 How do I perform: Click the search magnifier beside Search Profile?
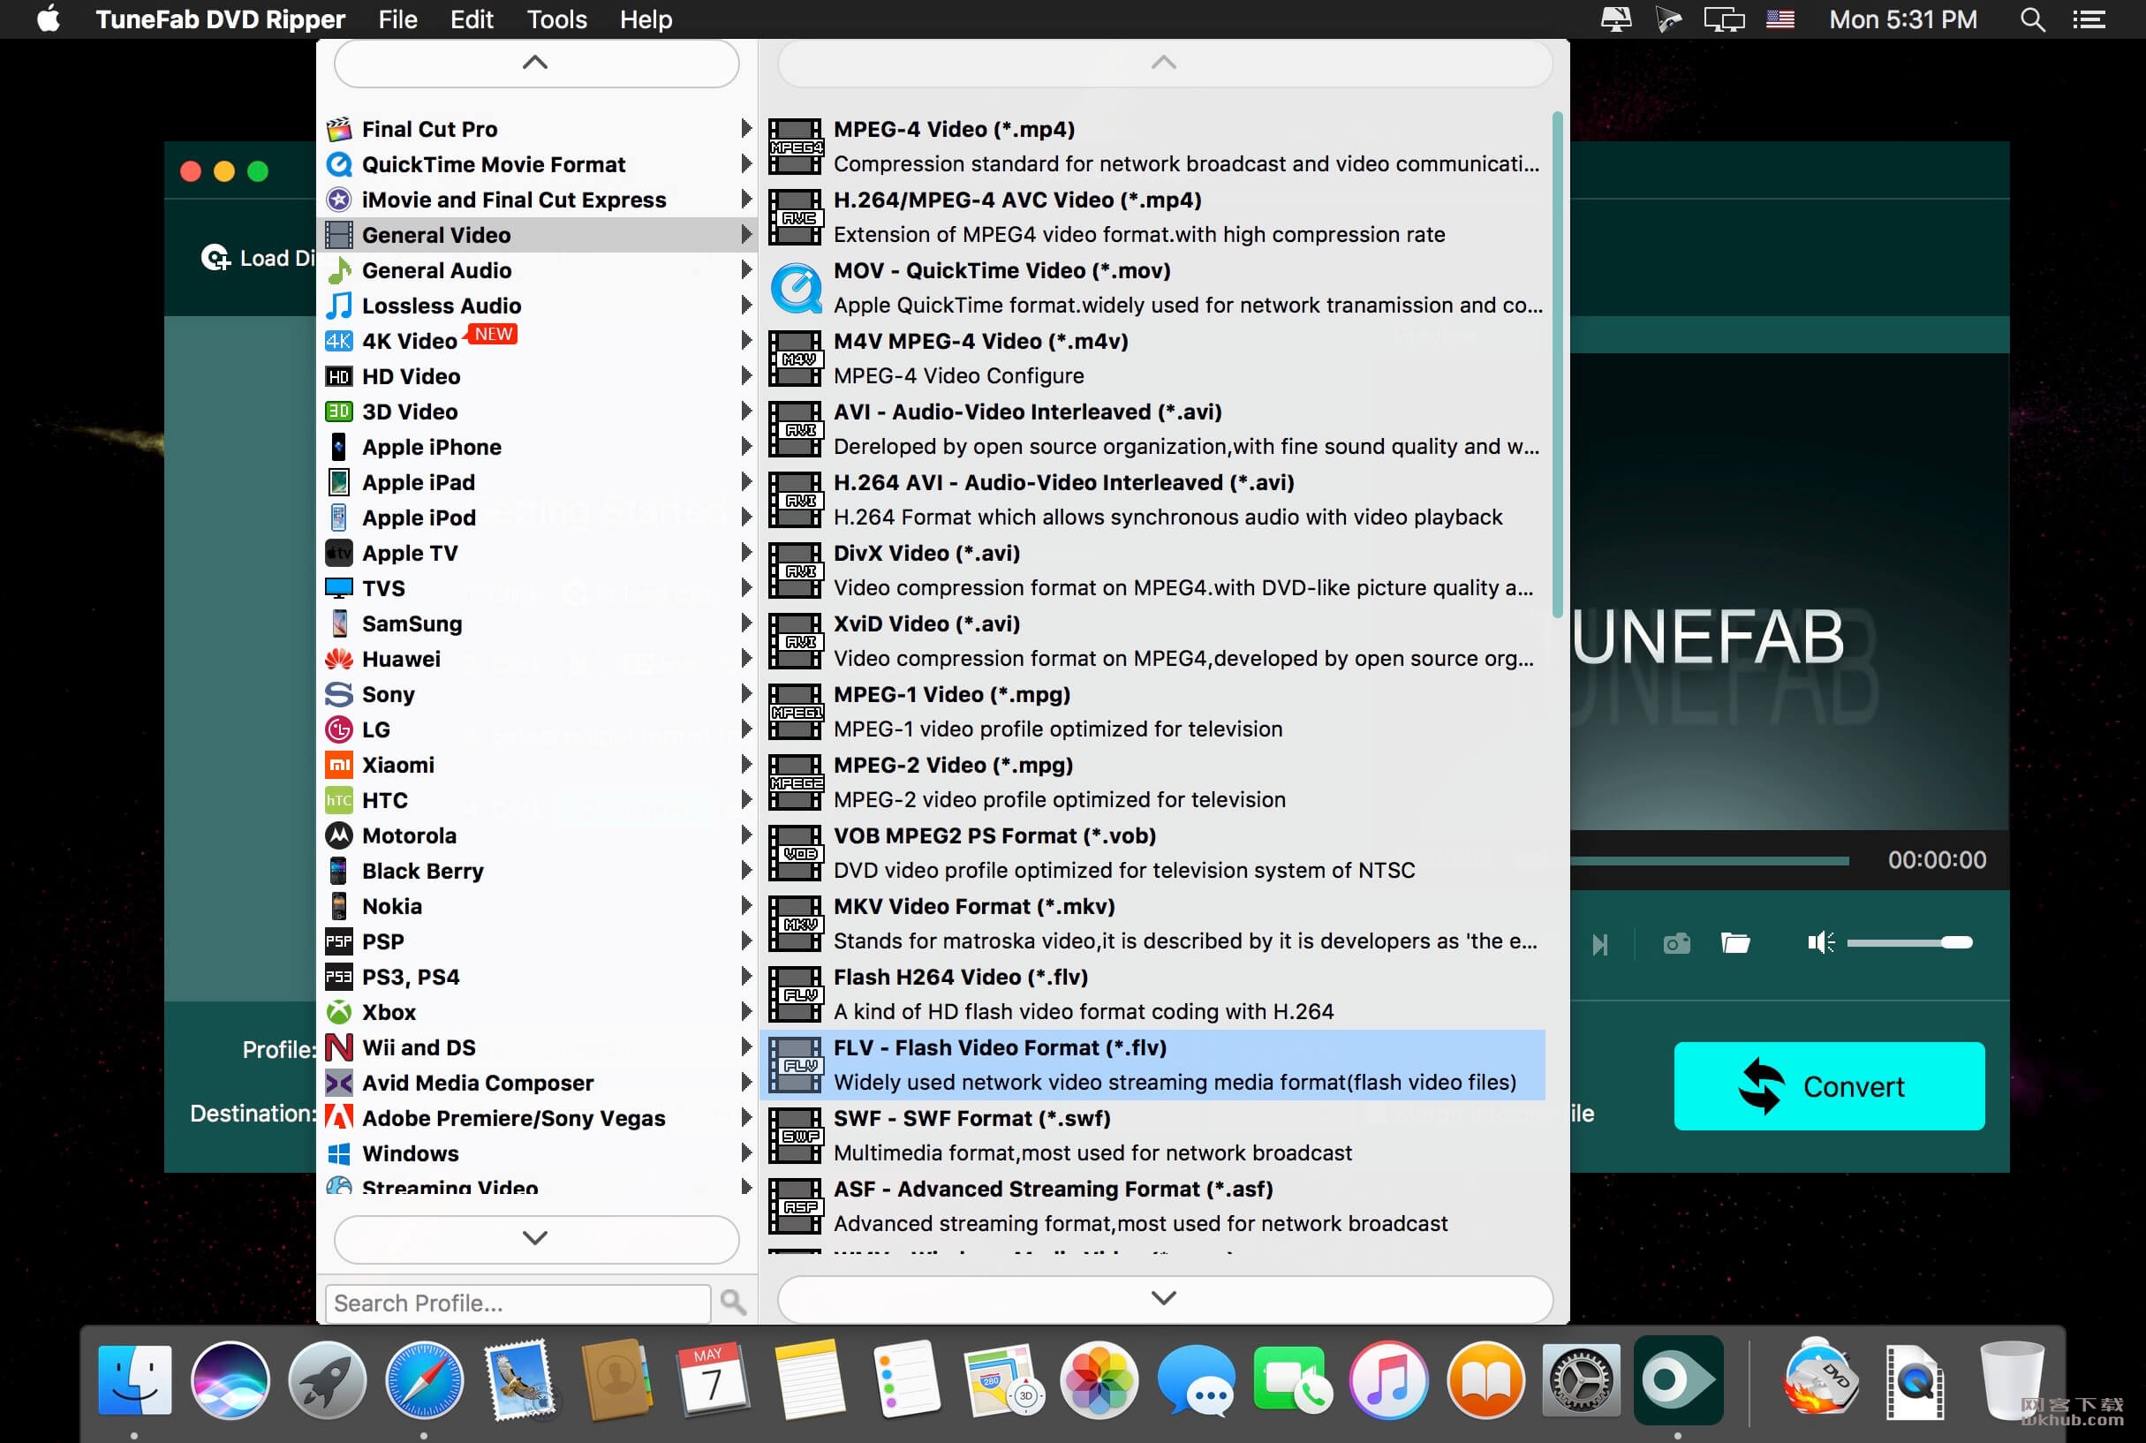pyautogui.click(x=733, y=1303)
